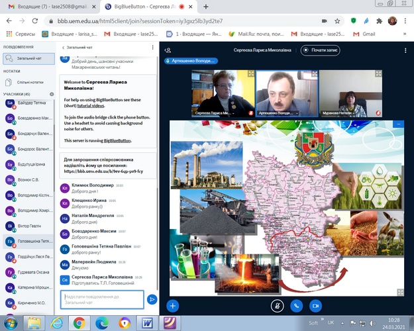This screenshot has height=331, width=414.
Task: Open the BigBlueButton server link
Action: tap(117, 140)
